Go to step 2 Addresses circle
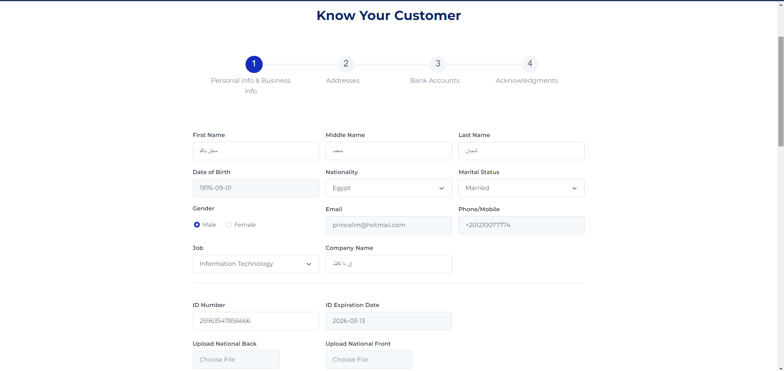 pyautogui.click(x=346, y=64)
